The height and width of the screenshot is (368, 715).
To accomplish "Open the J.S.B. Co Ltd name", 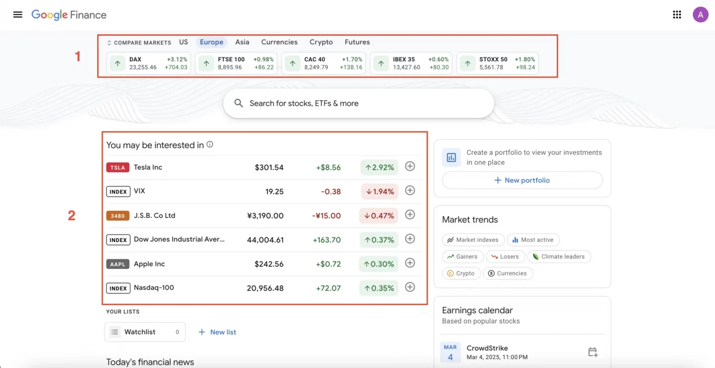I will [154, 215].
